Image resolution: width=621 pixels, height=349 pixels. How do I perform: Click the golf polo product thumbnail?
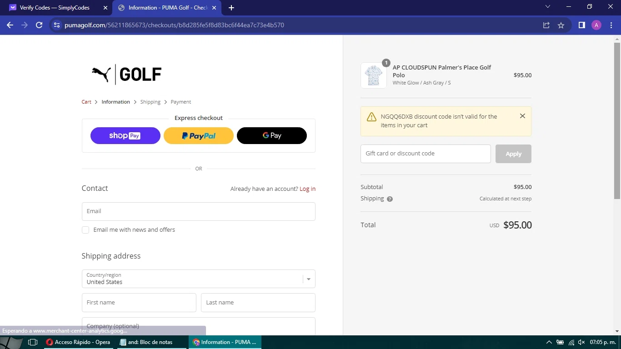tap(374, 75)
